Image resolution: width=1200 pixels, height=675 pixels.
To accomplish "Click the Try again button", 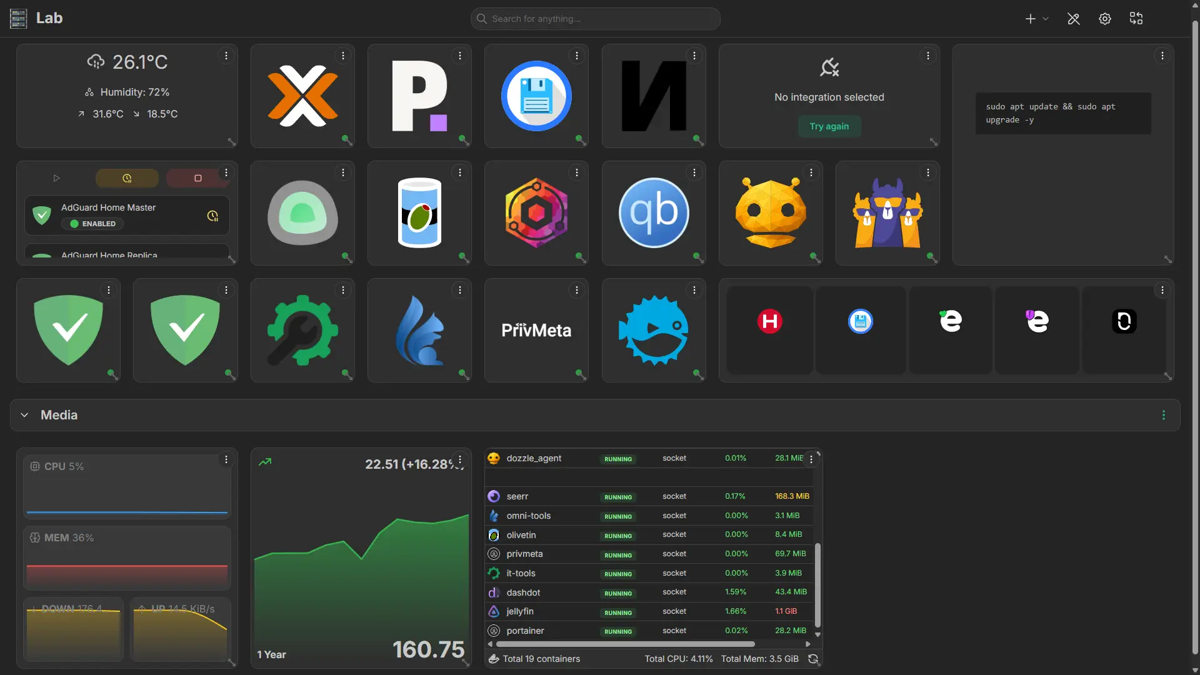I will point(829,126).
